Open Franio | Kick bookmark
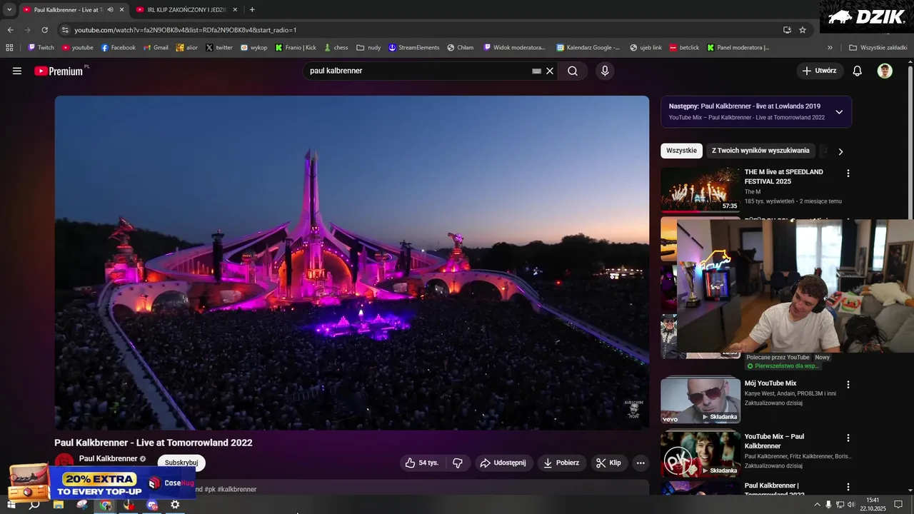 click(x=296, y=48)
